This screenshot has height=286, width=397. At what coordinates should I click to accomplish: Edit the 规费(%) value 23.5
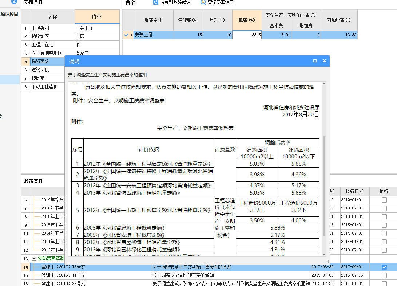tap(247, 35)
